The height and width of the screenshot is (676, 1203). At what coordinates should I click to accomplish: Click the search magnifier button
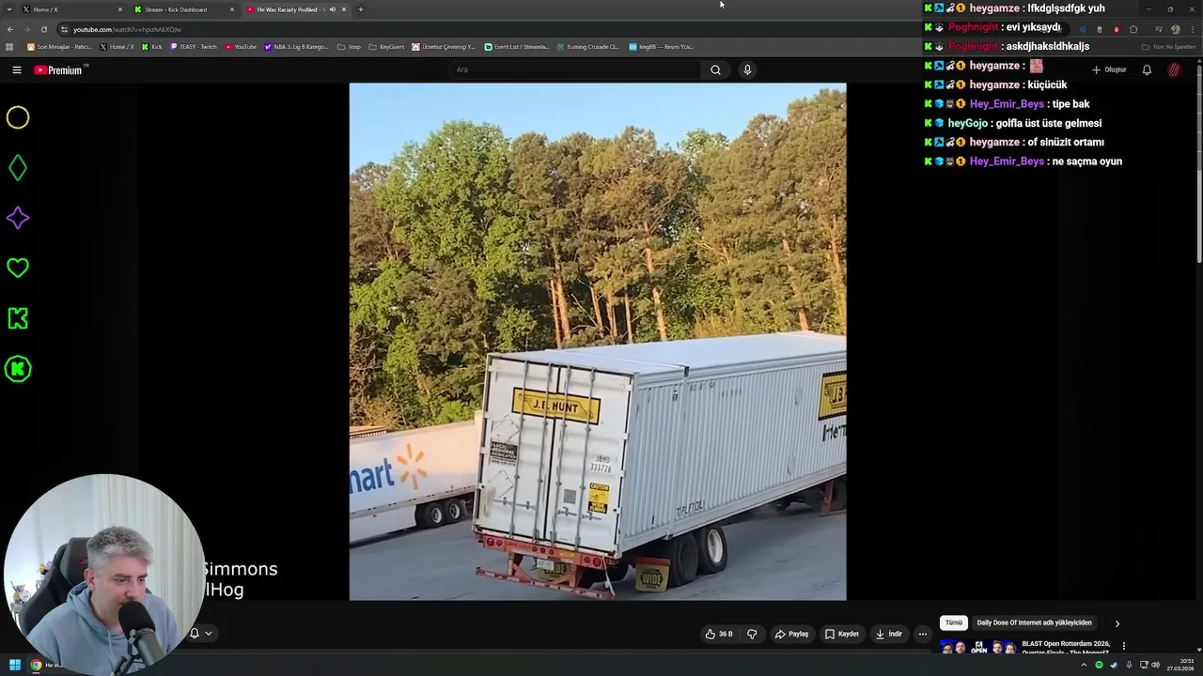pos(715,69)
